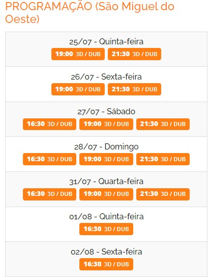Open the 16:30 showtime on 28/07 Domingo
This screenshot has width=209, height=277.
tap(49, 159)
